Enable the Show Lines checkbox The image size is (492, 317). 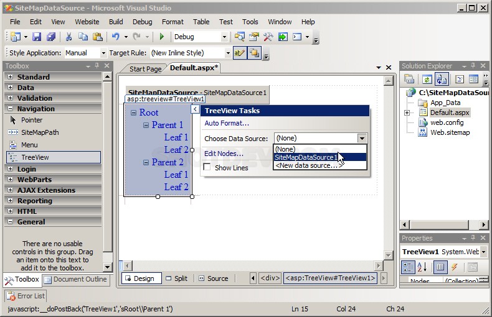click(207, 167)
